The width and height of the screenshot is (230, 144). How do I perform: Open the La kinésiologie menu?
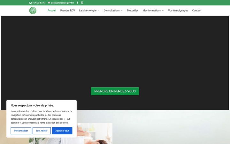88,11
